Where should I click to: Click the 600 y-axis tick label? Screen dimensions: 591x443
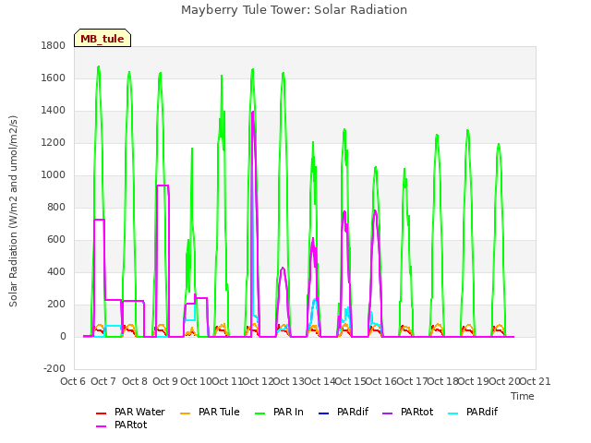click(56, 240)
